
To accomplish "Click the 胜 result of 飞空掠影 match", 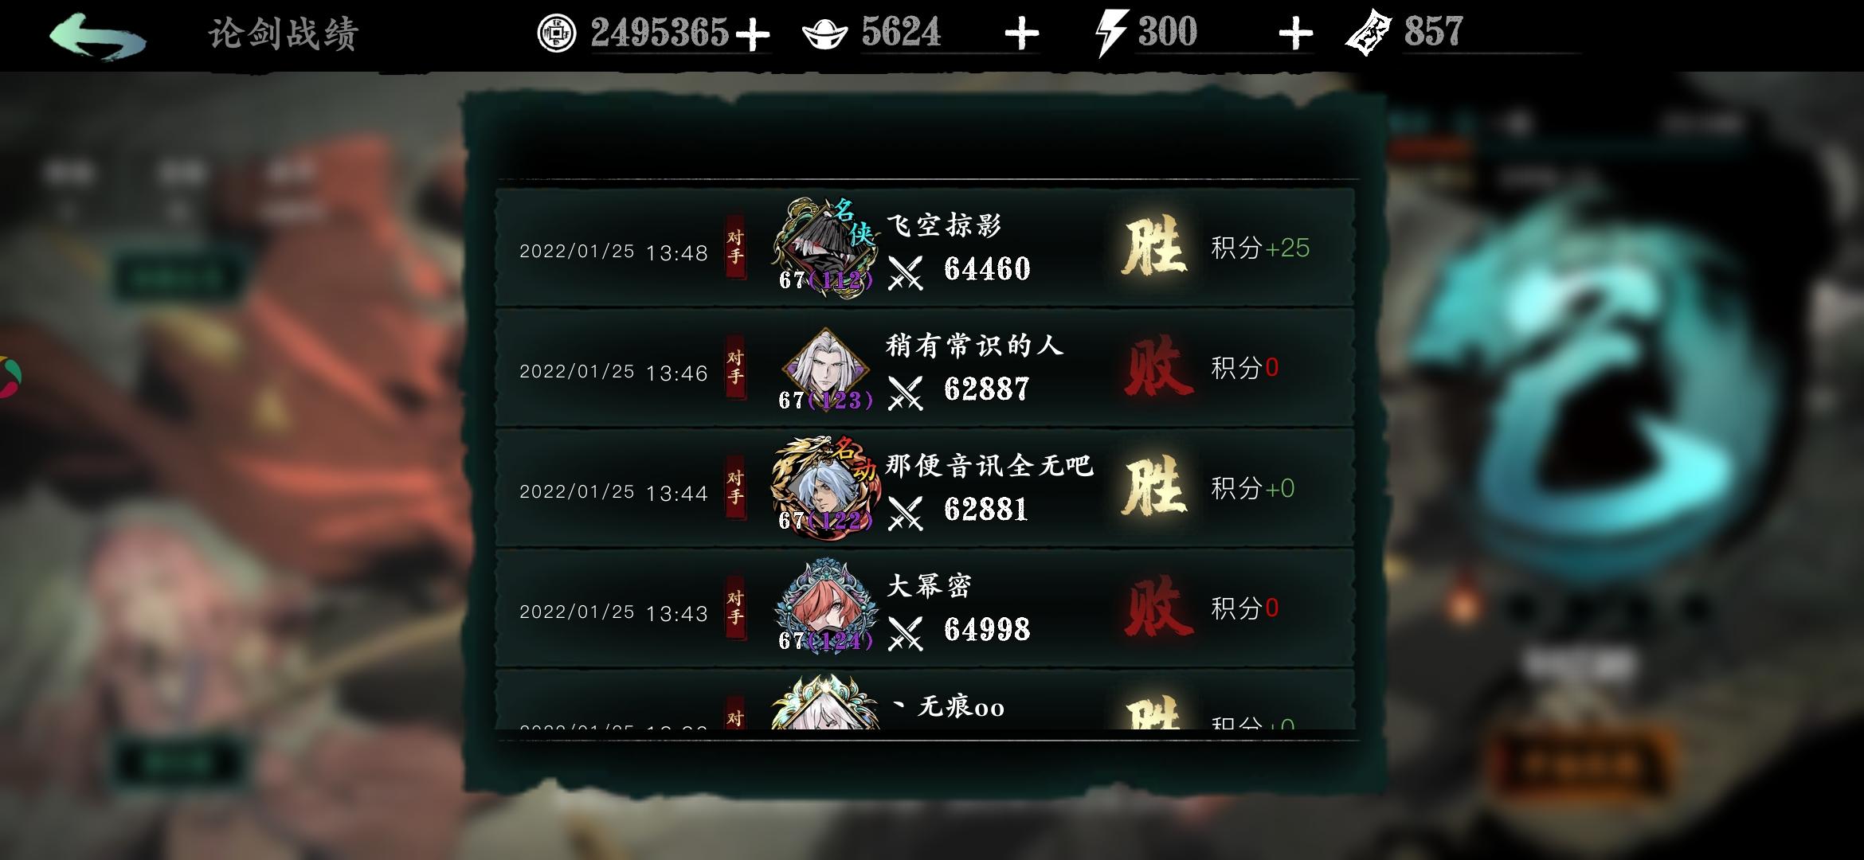I will click(1153, 248).
